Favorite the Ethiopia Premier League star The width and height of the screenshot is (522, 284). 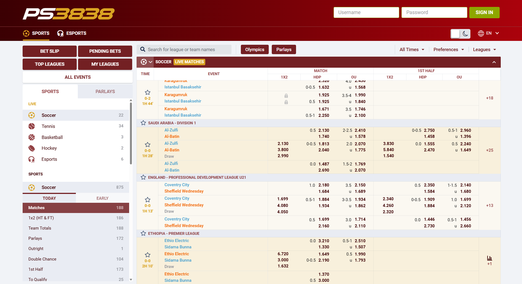click(x=143, y=233)
